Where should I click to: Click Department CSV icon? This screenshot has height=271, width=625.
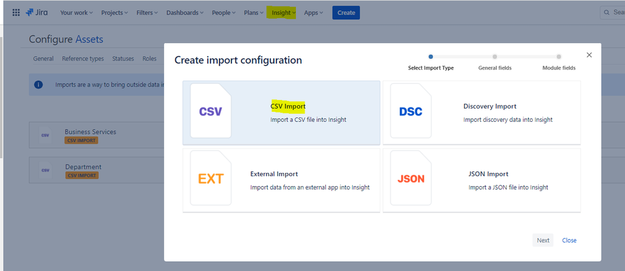[x=46, y=170]
